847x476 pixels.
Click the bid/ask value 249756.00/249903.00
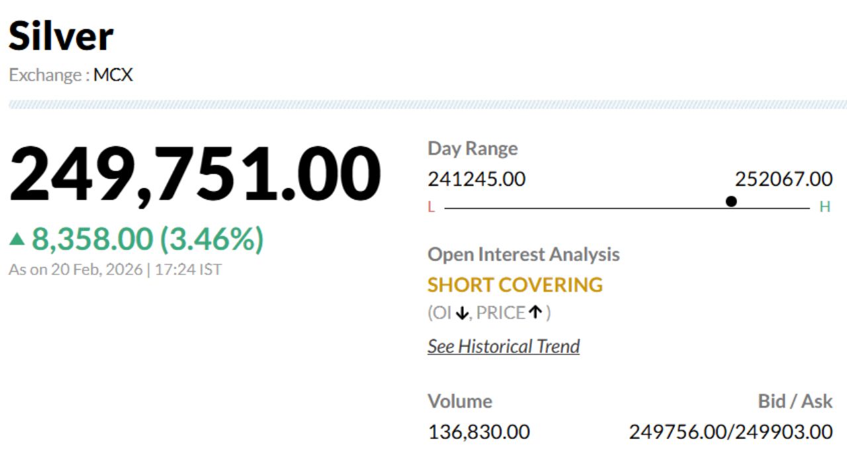point(731,432)
